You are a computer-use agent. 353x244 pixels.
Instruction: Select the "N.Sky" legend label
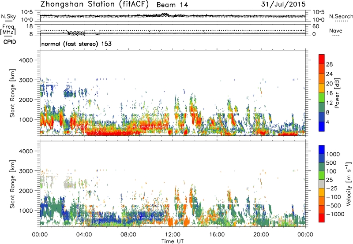pos(8,16)
